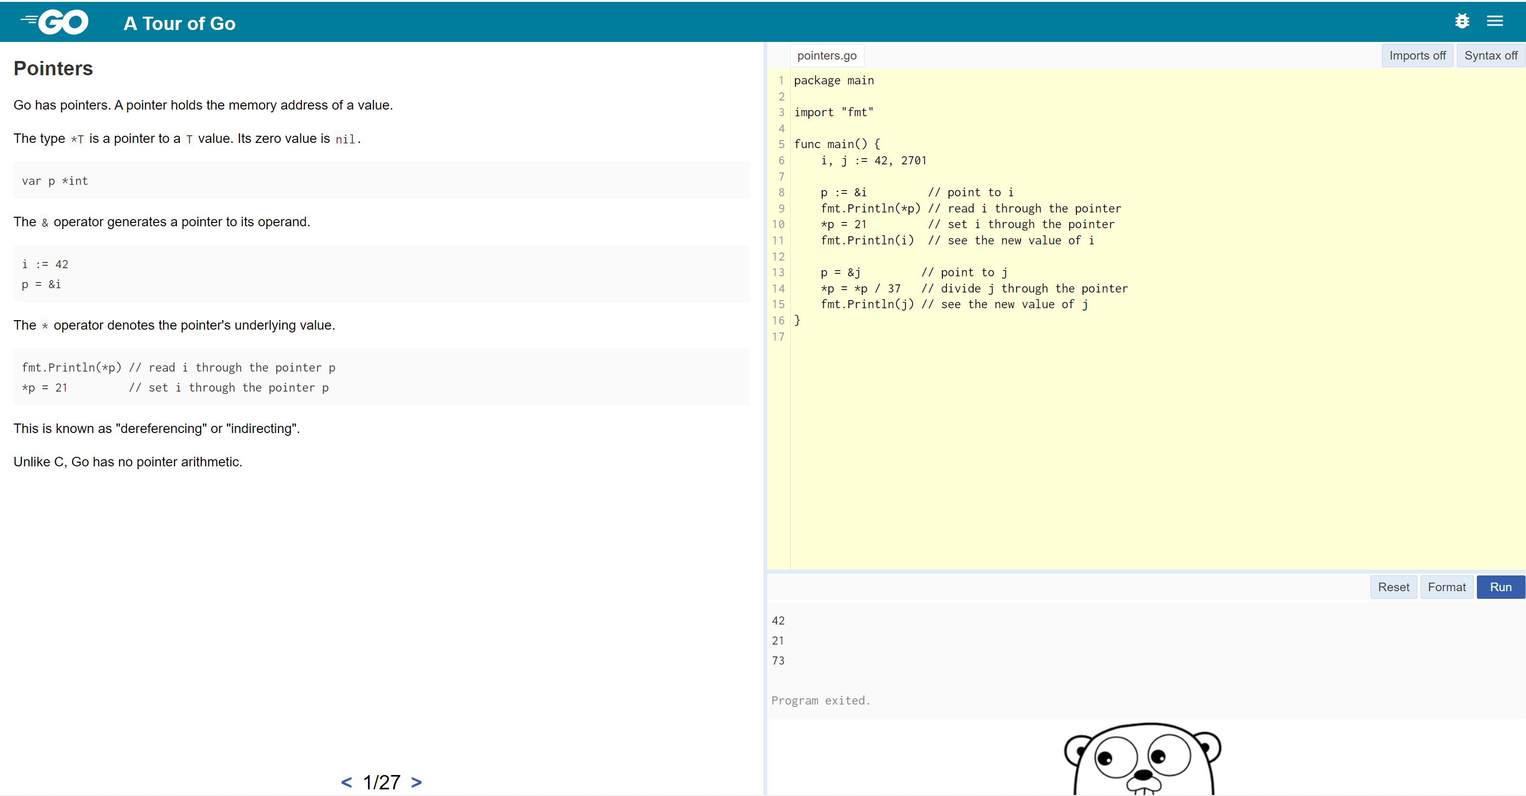This screenshot has height=796, width=1526.
Task: Click inside code editor at line 17
Action: point(948,337)
